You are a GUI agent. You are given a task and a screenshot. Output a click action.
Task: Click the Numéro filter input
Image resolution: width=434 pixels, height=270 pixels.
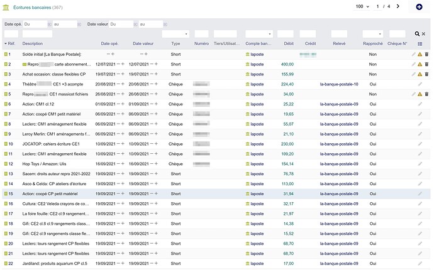coord(201,34)
